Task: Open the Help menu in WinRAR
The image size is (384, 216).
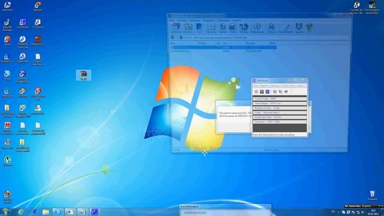Action: click(236, 20)
